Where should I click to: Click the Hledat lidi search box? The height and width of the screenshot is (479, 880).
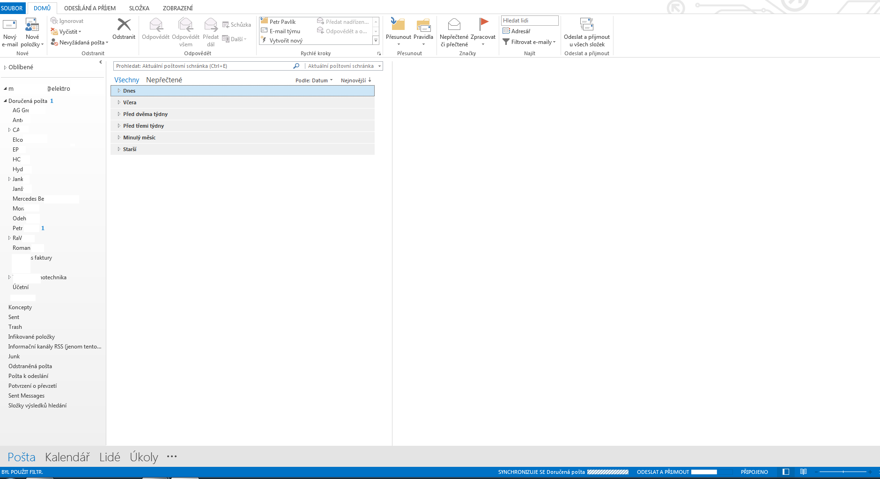529,21
